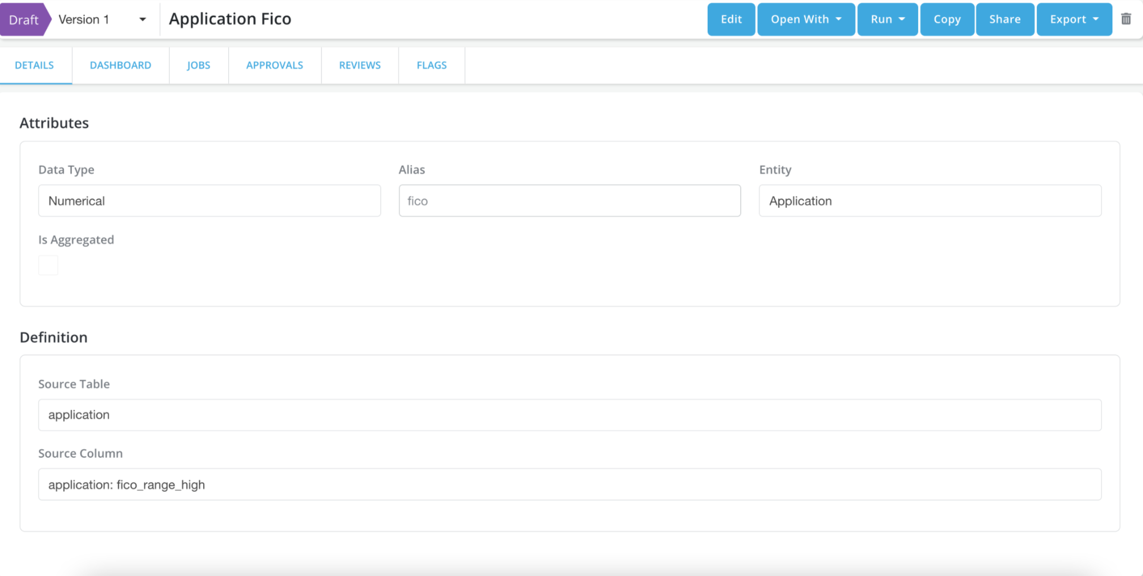The image size is (1143, 576).
Task: Open the Open With dropdown menu
Action: click(x=805, y=20)
